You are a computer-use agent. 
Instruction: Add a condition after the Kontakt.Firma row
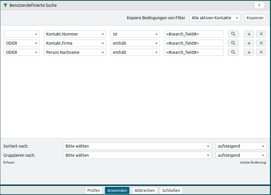click(249, 43)
